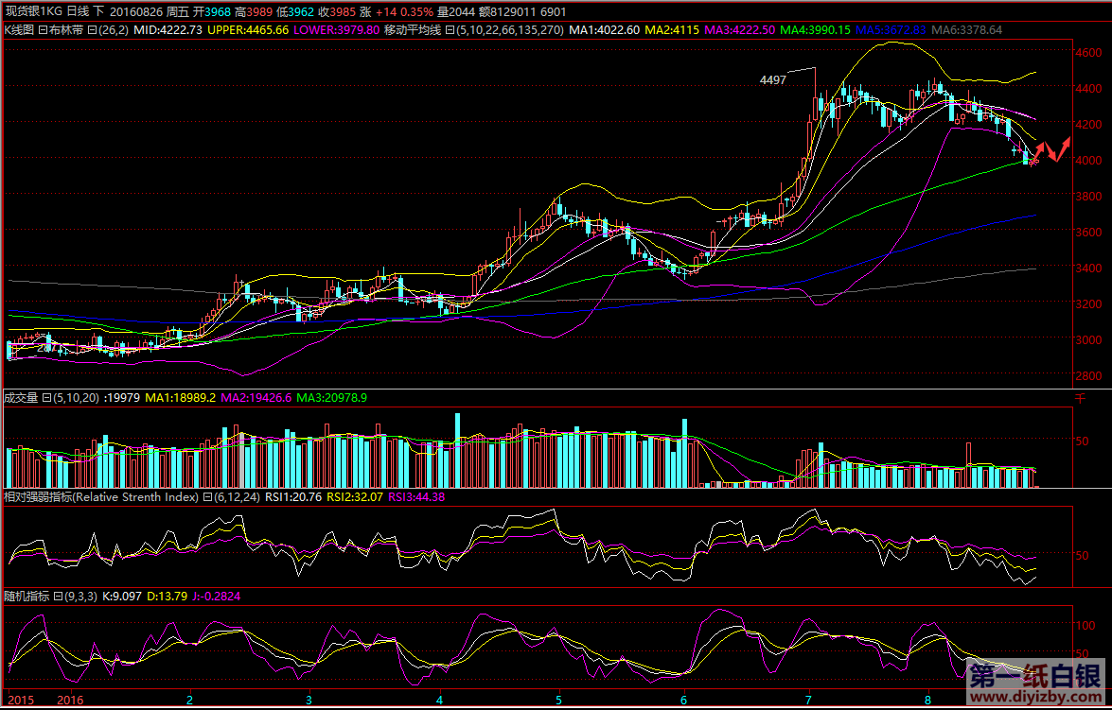
Task: Click the box icon beside 移动平均线
Action: (449, 30)
